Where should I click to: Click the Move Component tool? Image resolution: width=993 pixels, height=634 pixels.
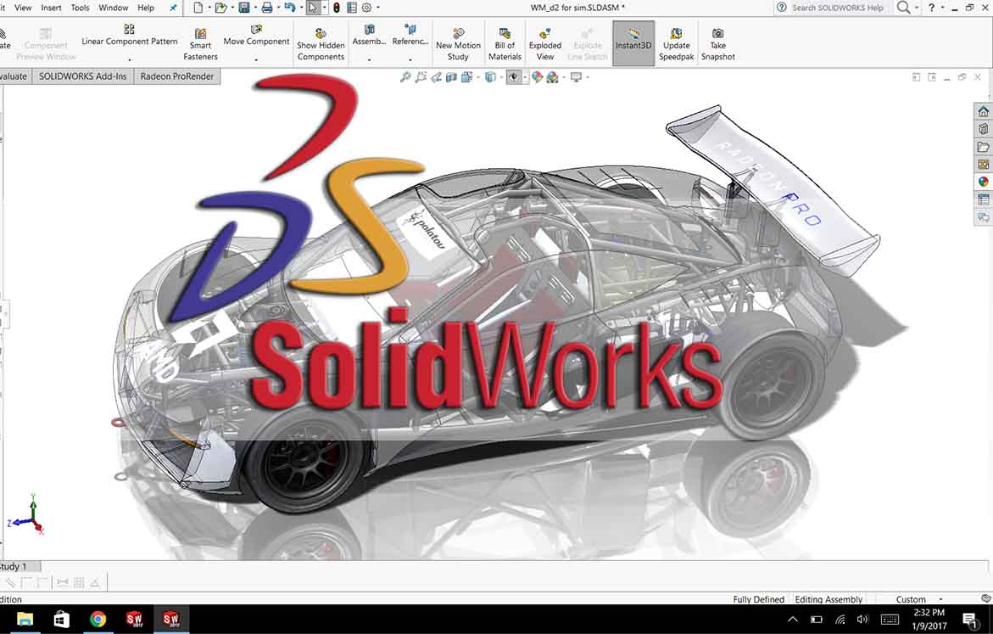(256, 36)
